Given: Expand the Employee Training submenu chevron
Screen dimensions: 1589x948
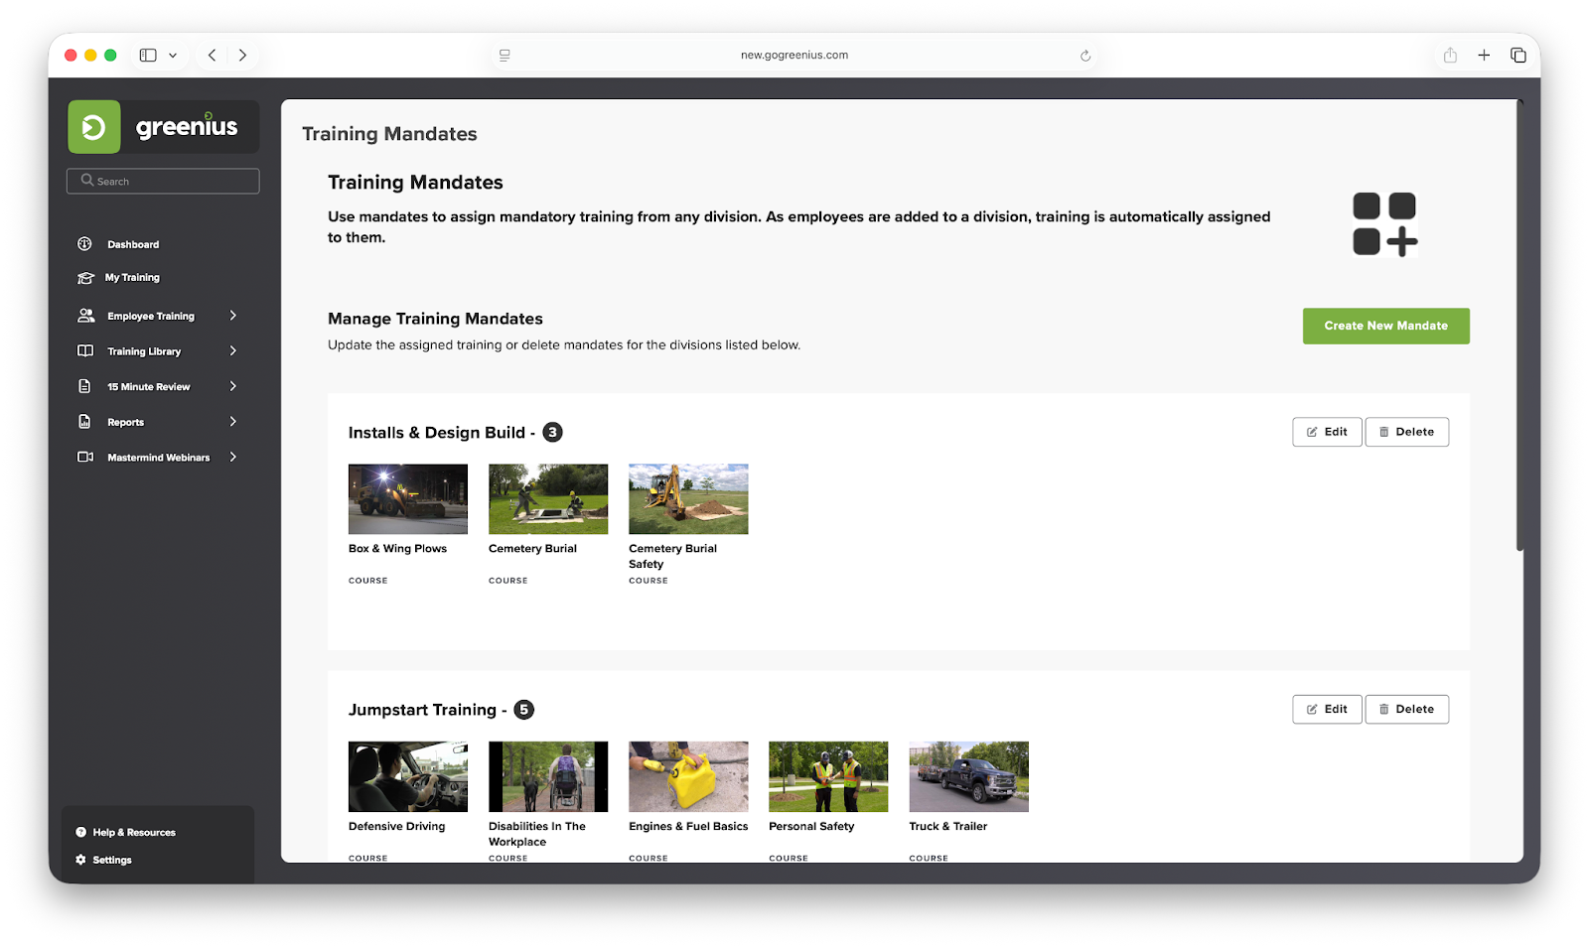Looking at the screenshot, I should (233, 316).
